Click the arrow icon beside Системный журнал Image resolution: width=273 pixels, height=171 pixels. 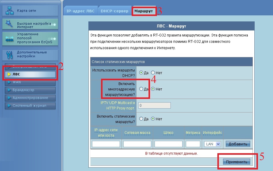9,106
